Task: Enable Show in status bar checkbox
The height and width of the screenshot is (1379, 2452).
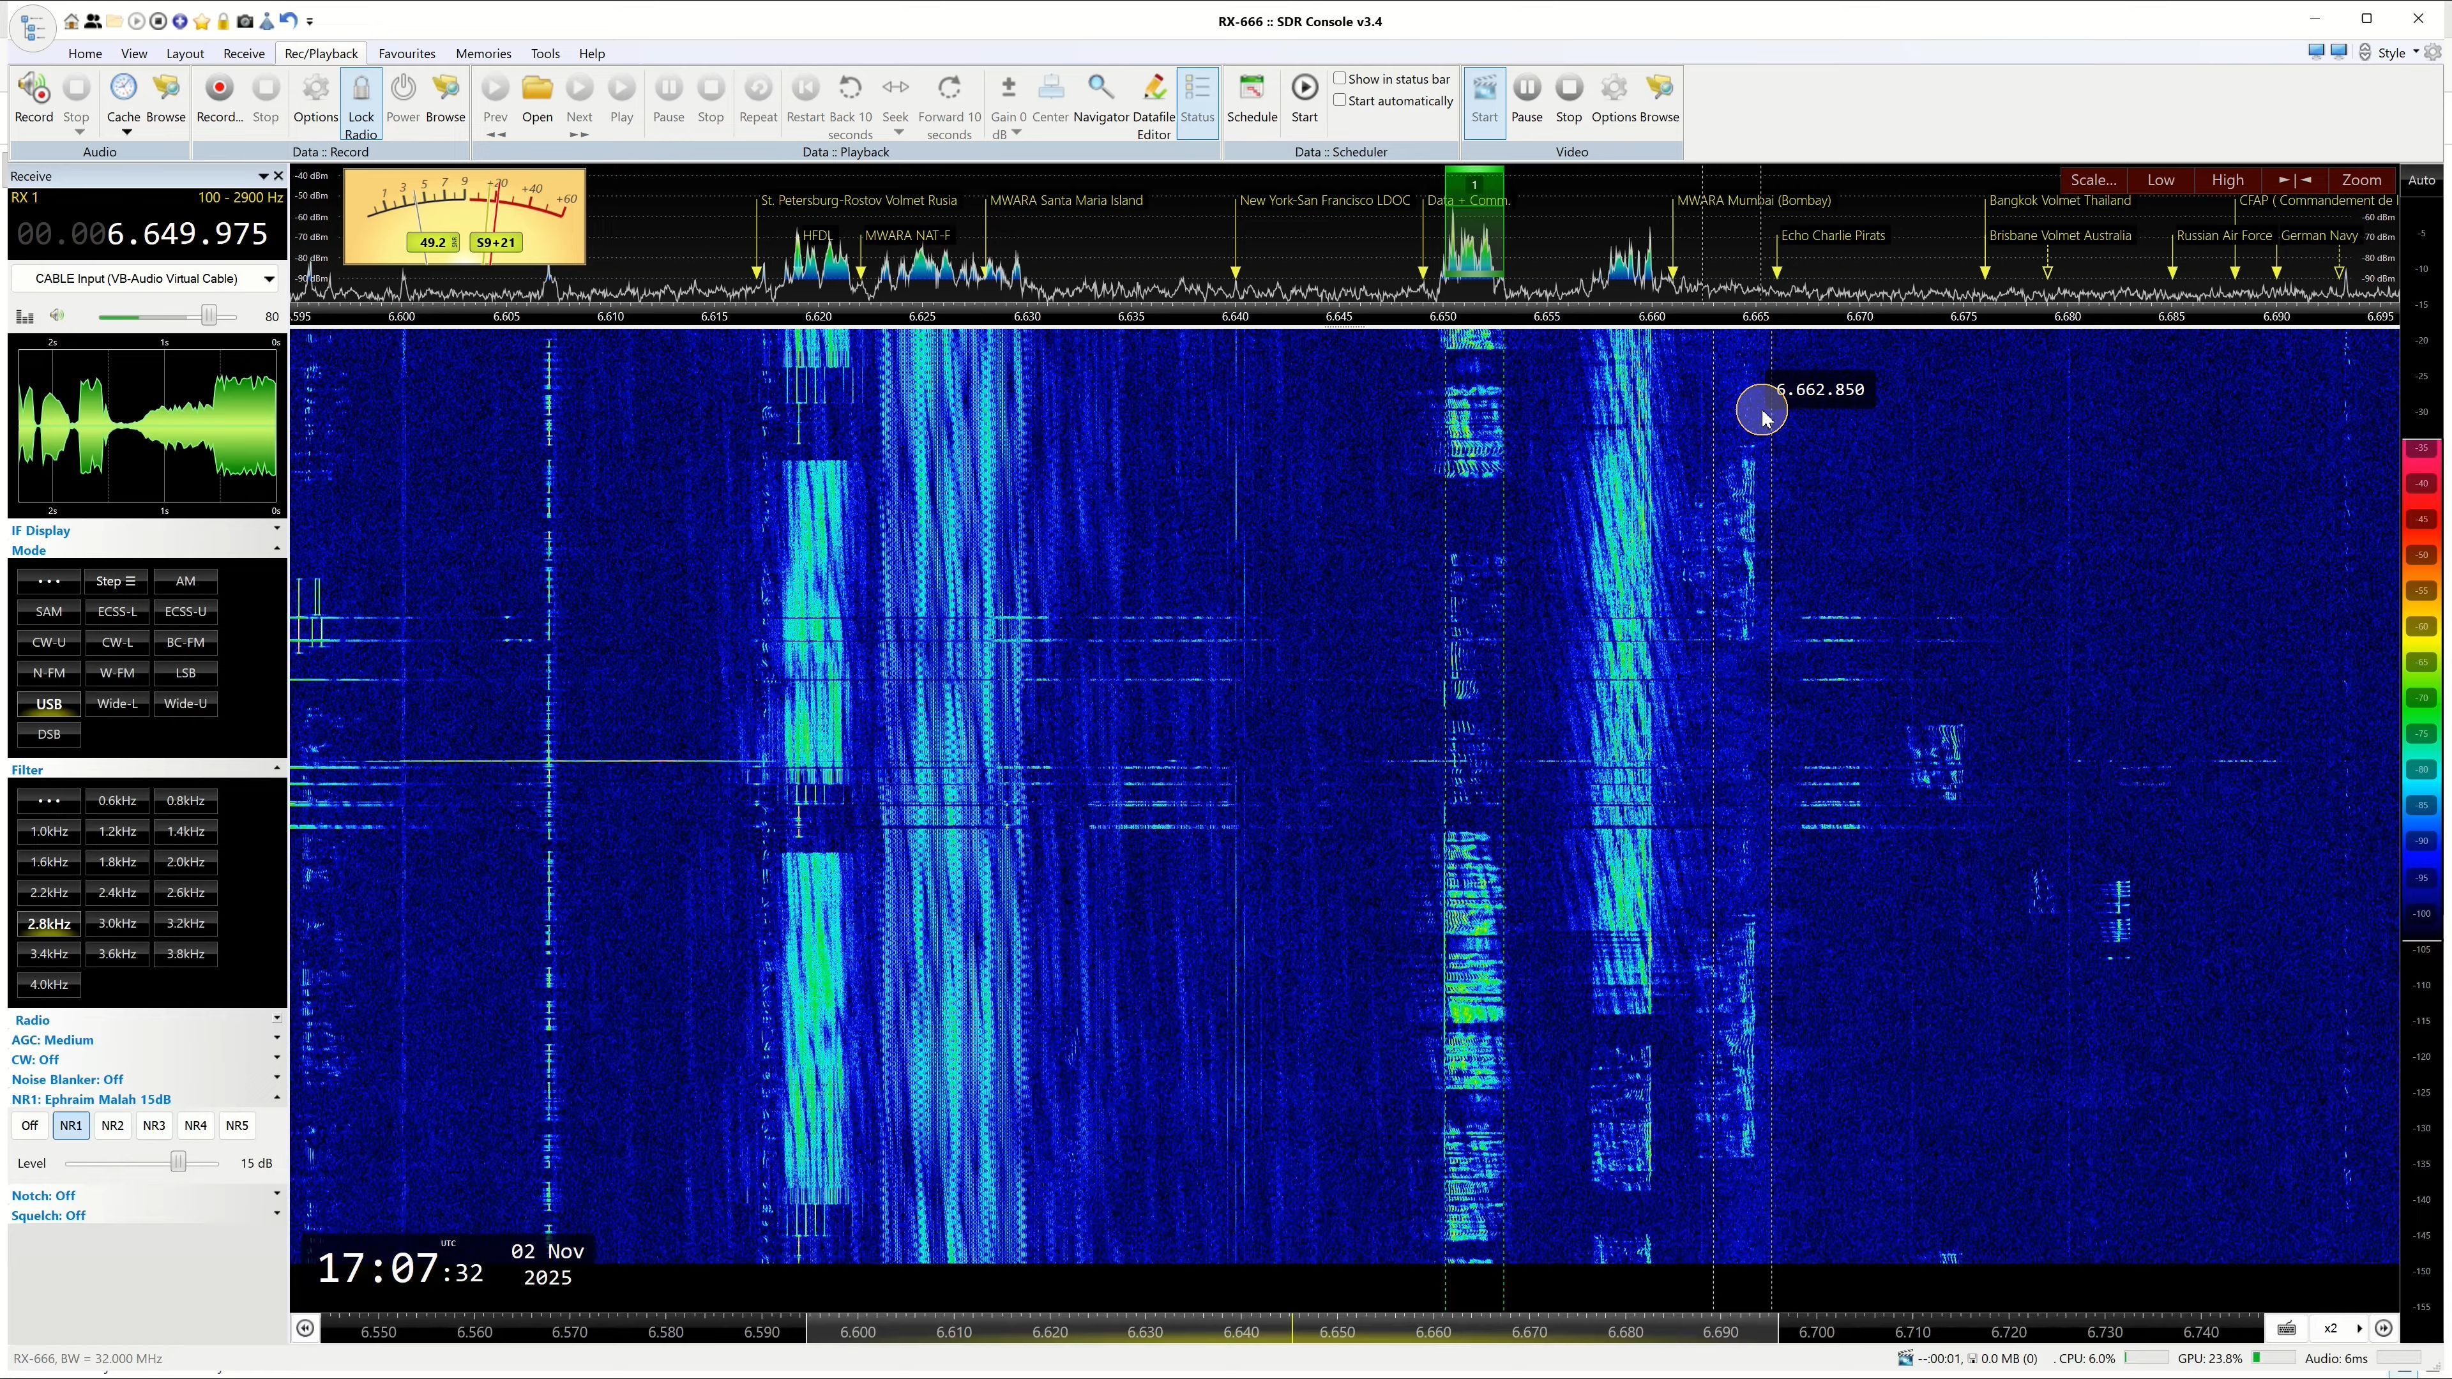Action: click(x=1339, y=79)
